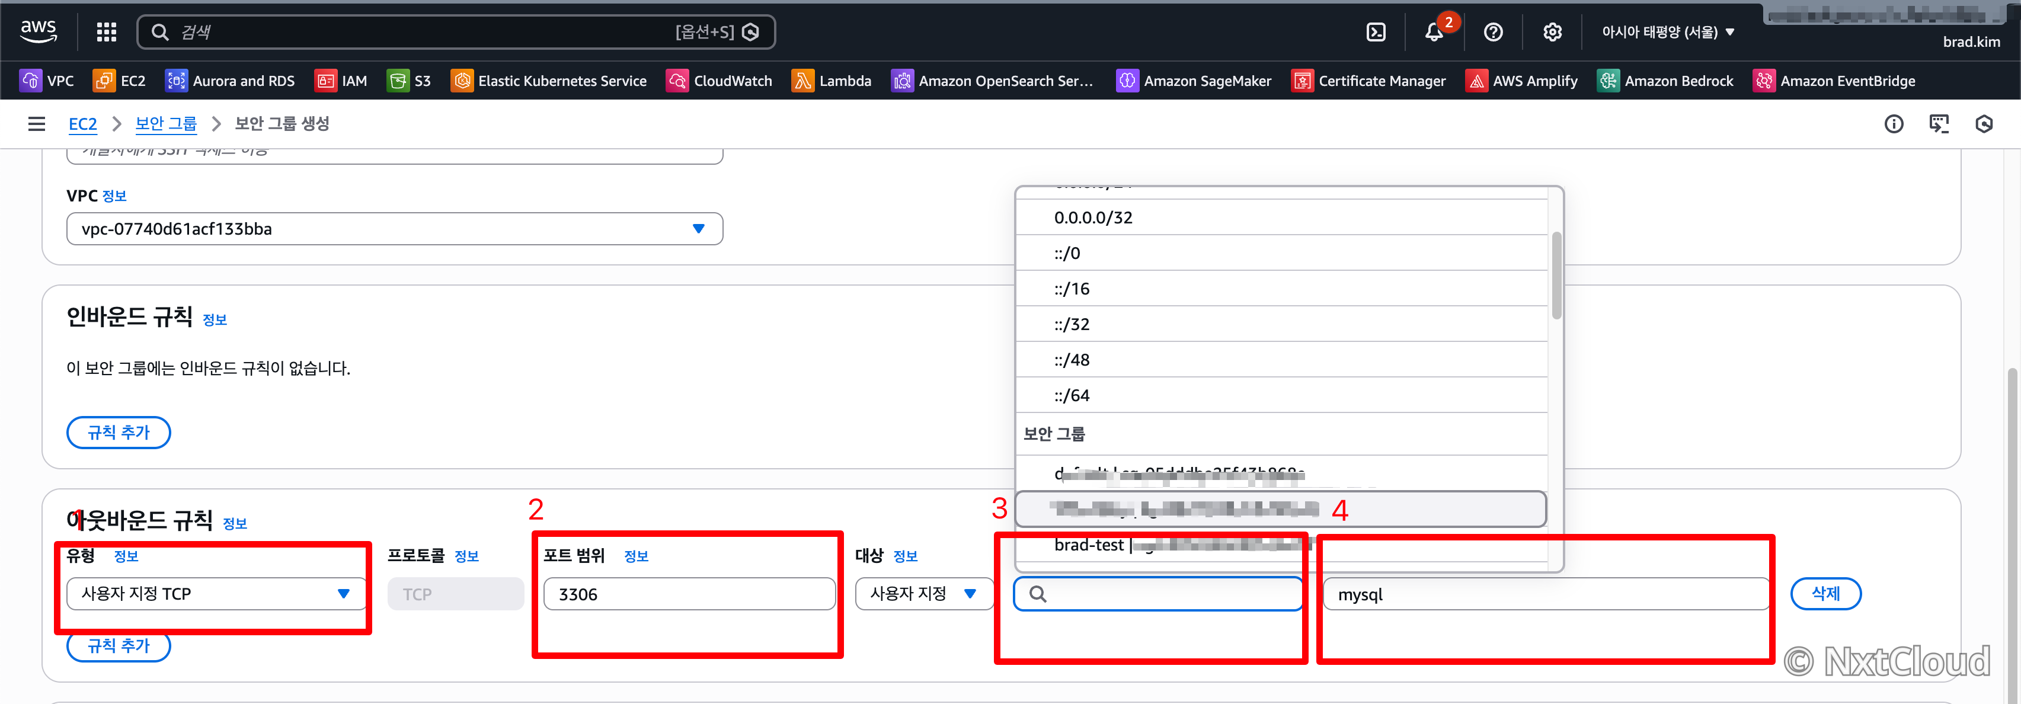Expand the Asia Pacific Seoul region selector
Screen dimensions: 2021x704
point(1668,31)
